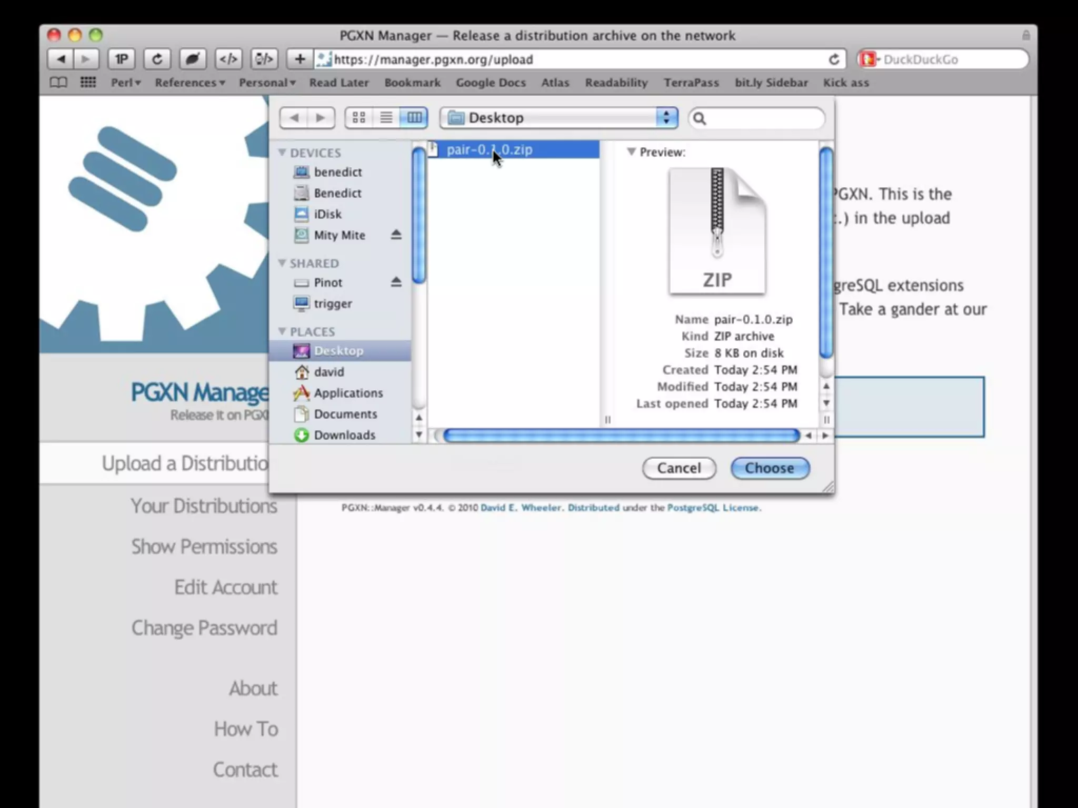Open Your Distributions page

click(204, 506)
